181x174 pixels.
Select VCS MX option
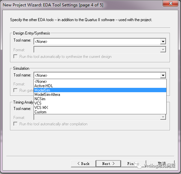coord(100,108)
